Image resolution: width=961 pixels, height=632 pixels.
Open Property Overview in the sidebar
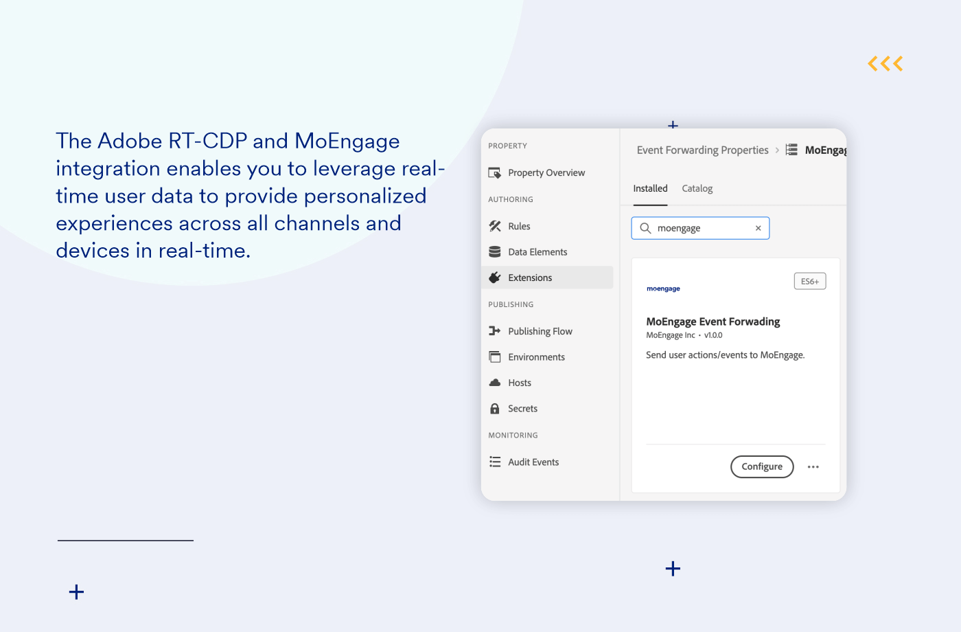[546, 172]
